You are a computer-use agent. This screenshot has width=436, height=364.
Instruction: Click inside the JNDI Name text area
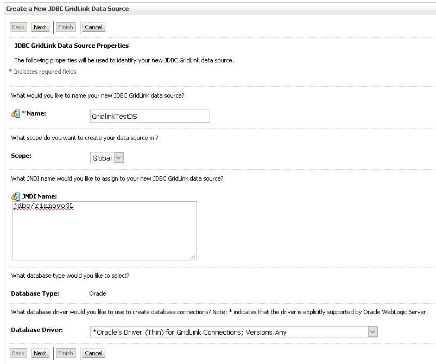(x=105, y=231)
